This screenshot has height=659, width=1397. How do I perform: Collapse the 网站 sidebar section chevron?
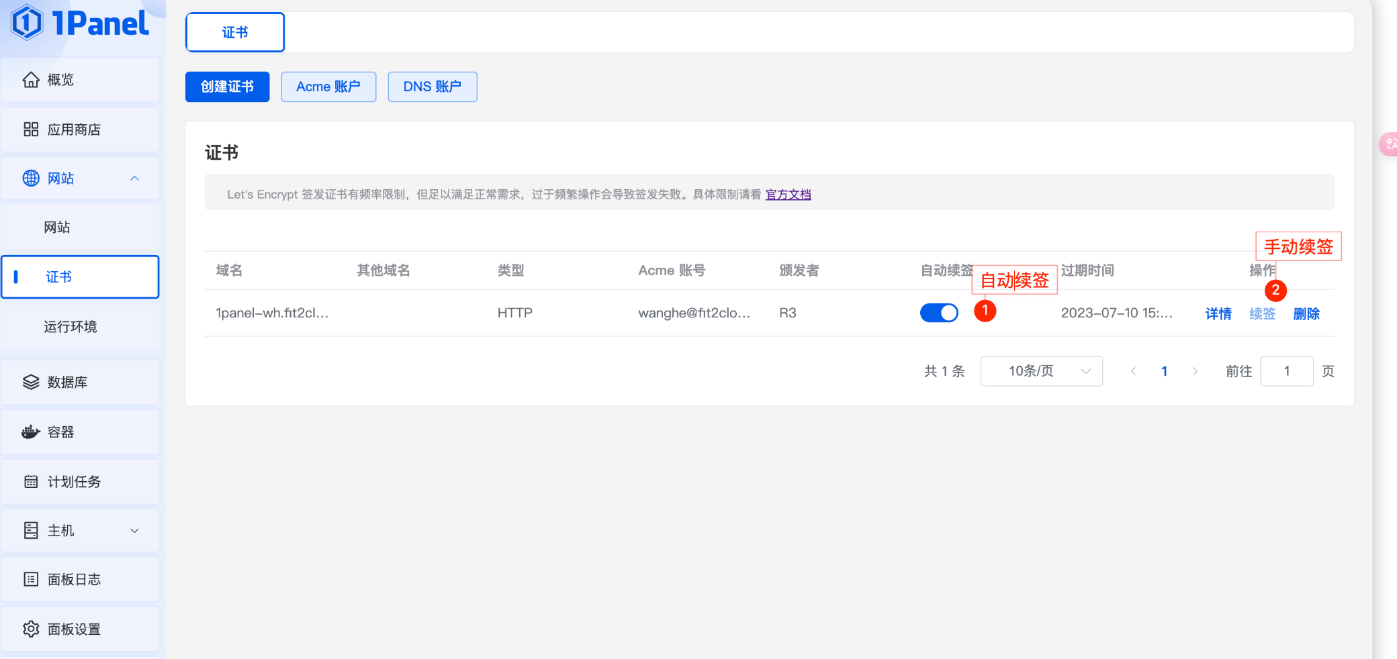134,179
